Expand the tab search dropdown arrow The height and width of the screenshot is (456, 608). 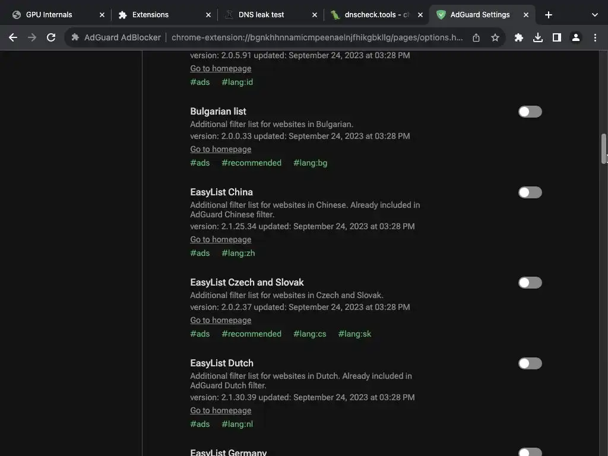pyautogui.click(x=595, y=15)
